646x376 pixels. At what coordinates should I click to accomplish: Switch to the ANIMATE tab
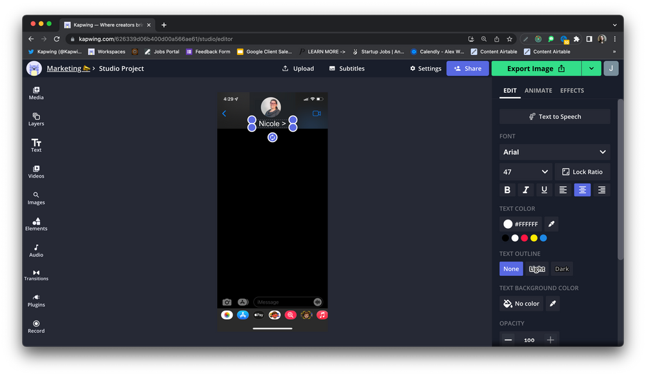click(538, 90)
